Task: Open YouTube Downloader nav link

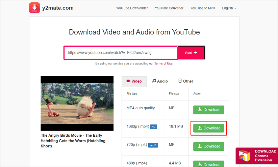Action: pyautogui.click(x=132, y=8)
